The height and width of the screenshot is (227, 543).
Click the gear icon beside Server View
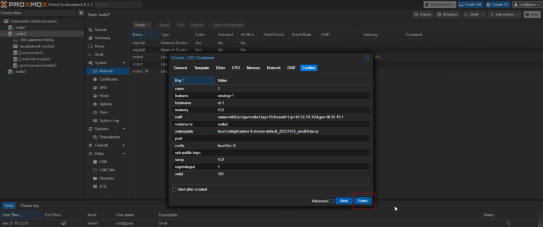pyautogui.click(x=81, y=13)
